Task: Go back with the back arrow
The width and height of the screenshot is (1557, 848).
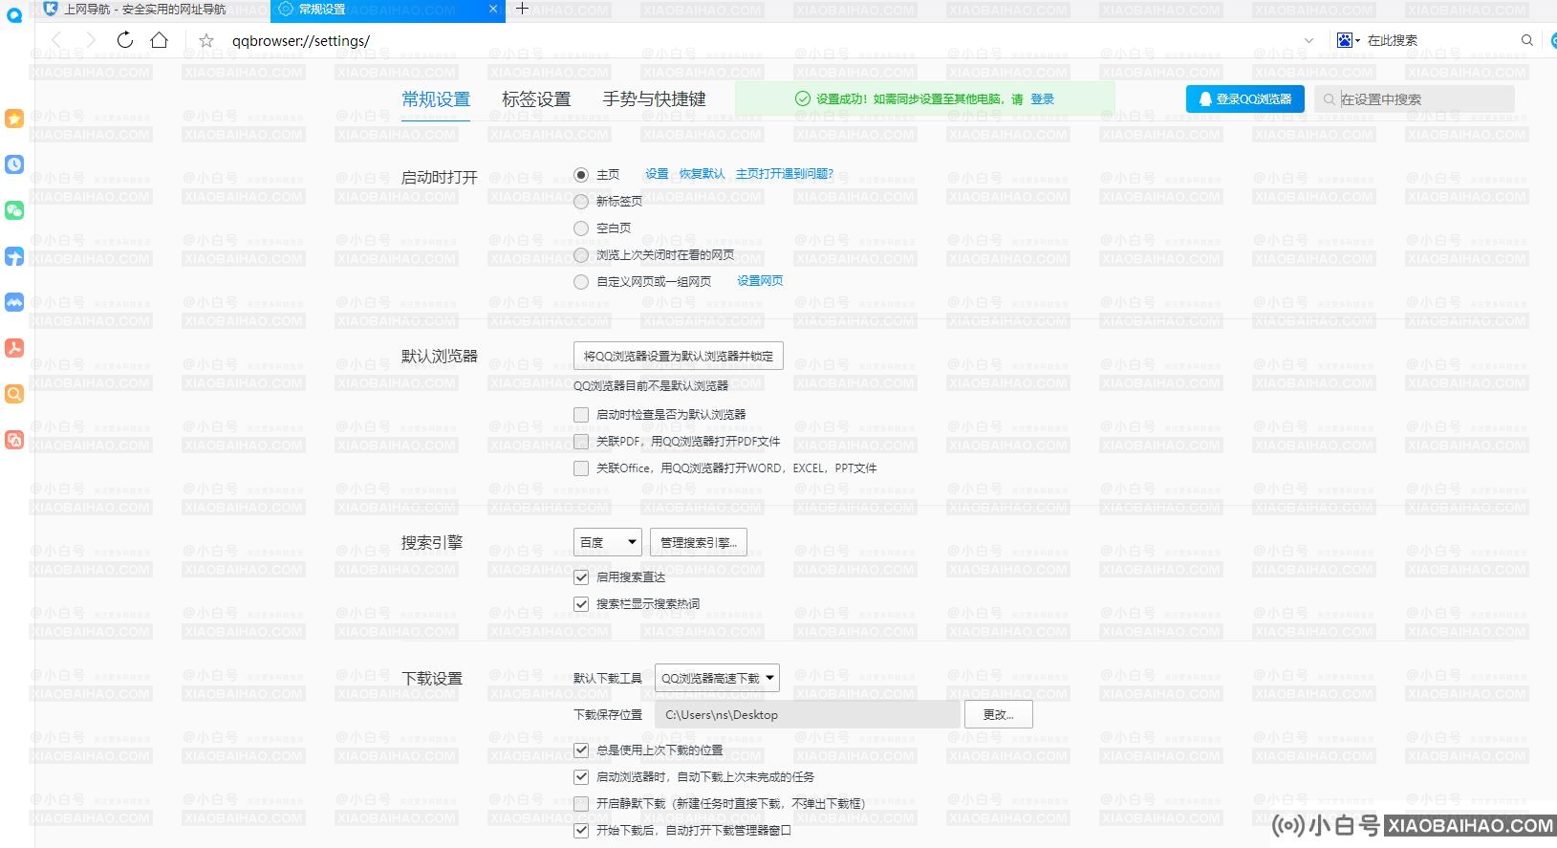Action: click(56, 40)
